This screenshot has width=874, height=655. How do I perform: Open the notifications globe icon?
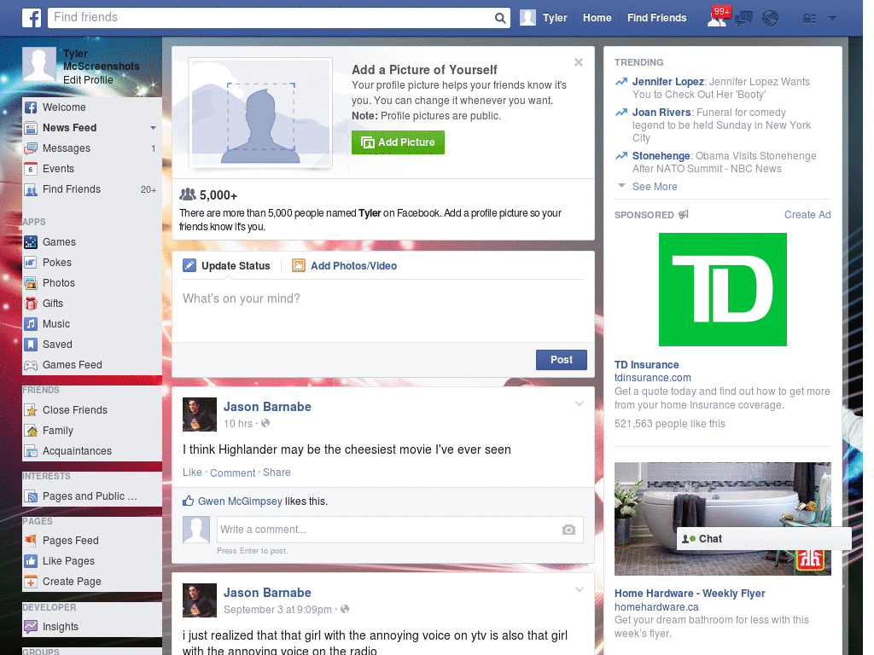771,19
